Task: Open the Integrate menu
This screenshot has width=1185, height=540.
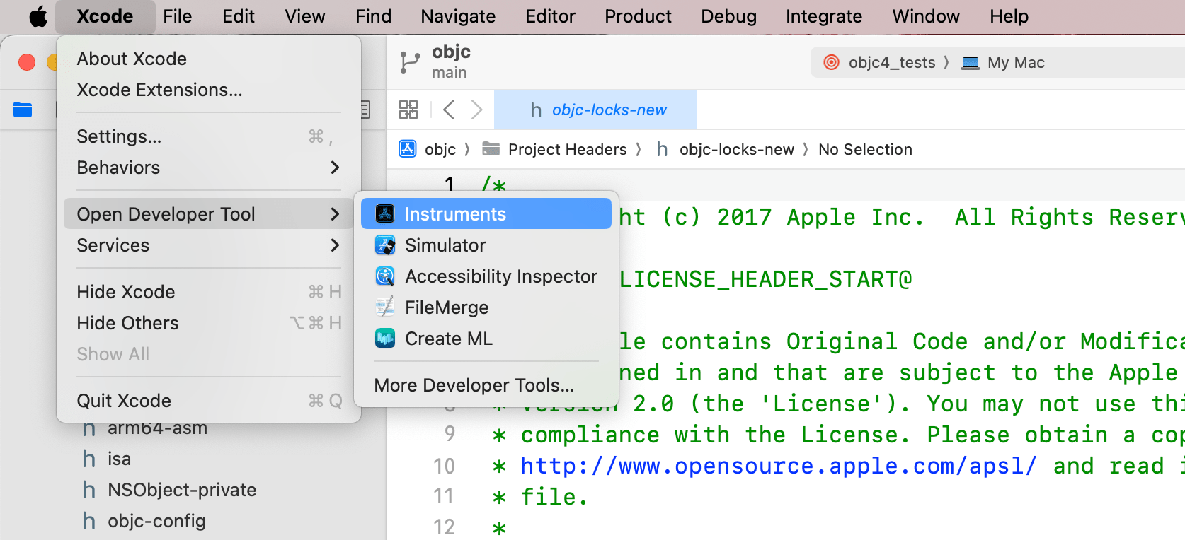Action: click(x=824, y=16)
